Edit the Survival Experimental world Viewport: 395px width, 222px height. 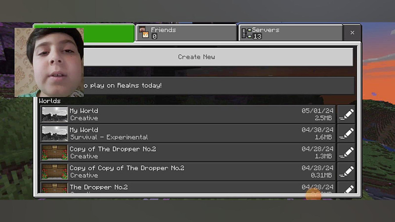(x=346, y=134)
